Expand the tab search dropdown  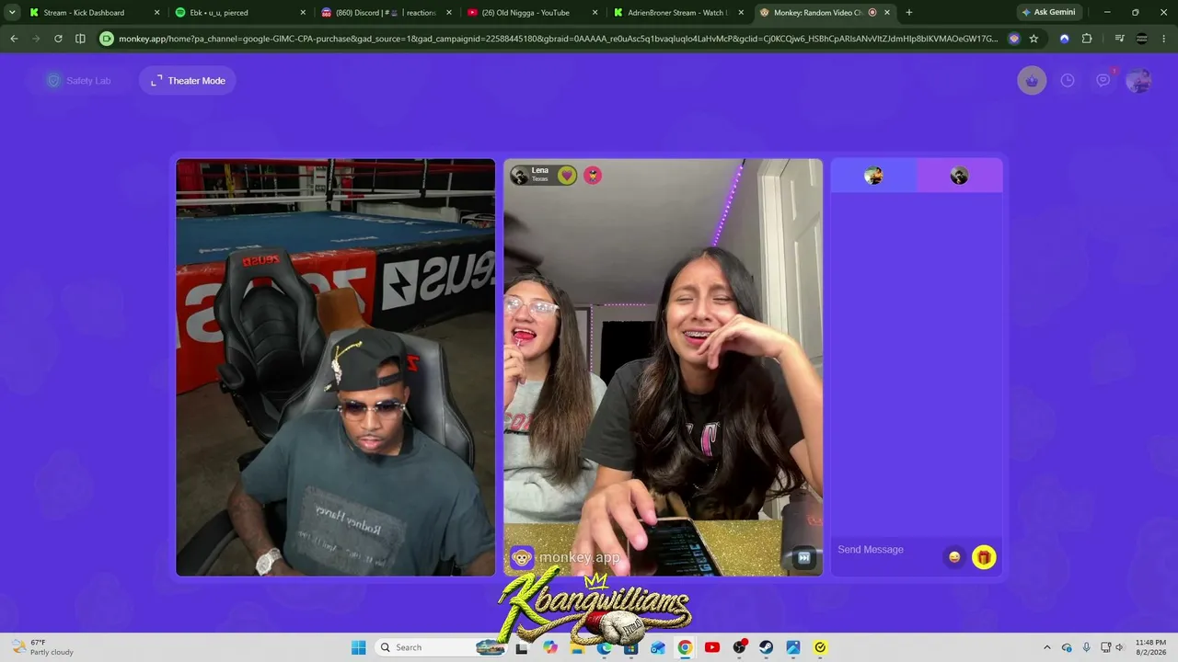(12, 13)
